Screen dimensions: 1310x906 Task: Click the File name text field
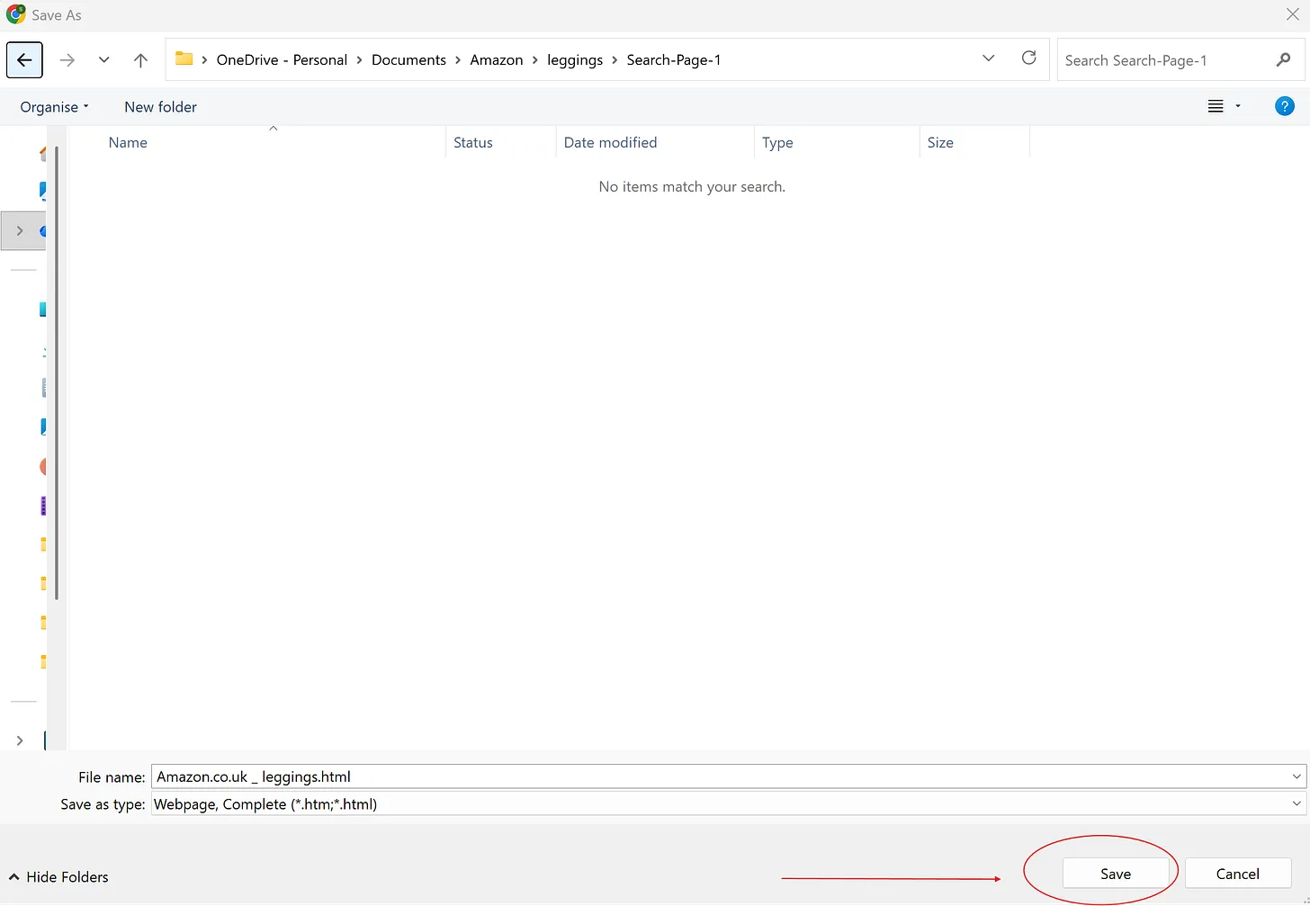coord(720,776)
